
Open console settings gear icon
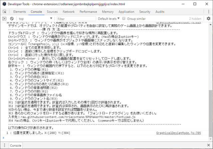pos(208,18)
